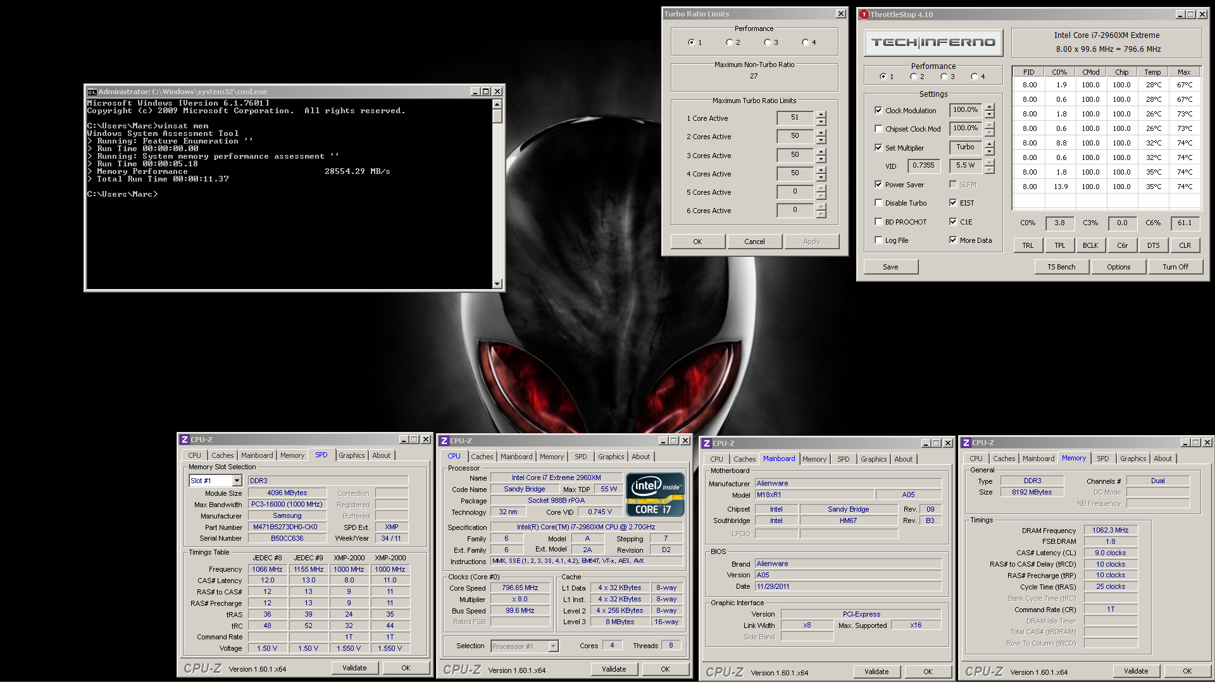Click the ThrottleStop title bar icon
Image resolution: width=1215 pixels, height=683 pixels.
864,15
